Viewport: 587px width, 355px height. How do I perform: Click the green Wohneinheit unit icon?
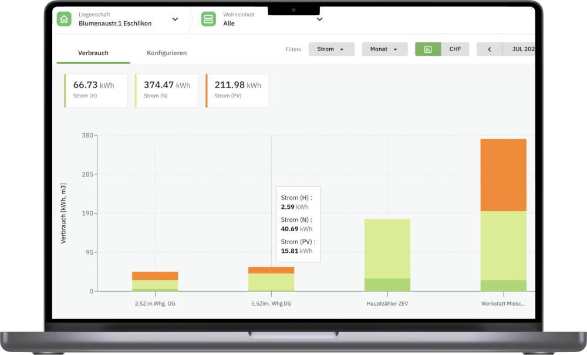[208, 19]
